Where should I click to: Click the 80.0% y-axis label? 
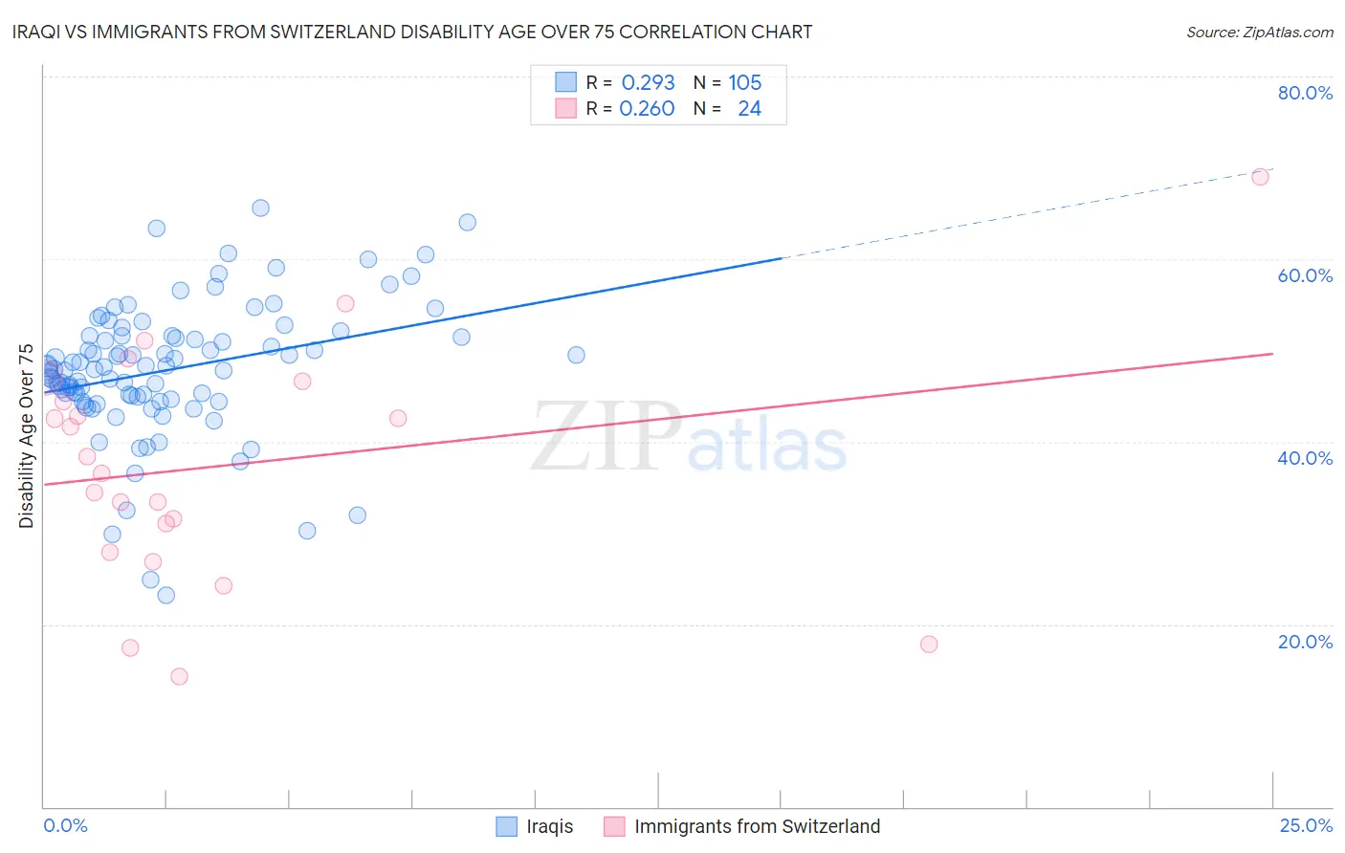tap(1305, 93)
